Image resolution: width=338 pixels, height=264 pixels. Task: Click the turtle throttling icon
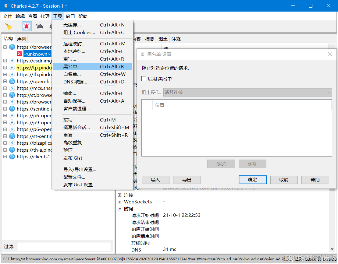point(39,26)
